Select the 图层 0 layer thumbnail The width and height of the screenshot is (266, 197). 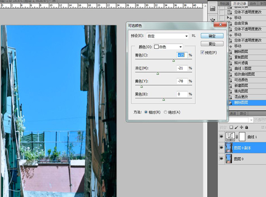pos(229,159)
